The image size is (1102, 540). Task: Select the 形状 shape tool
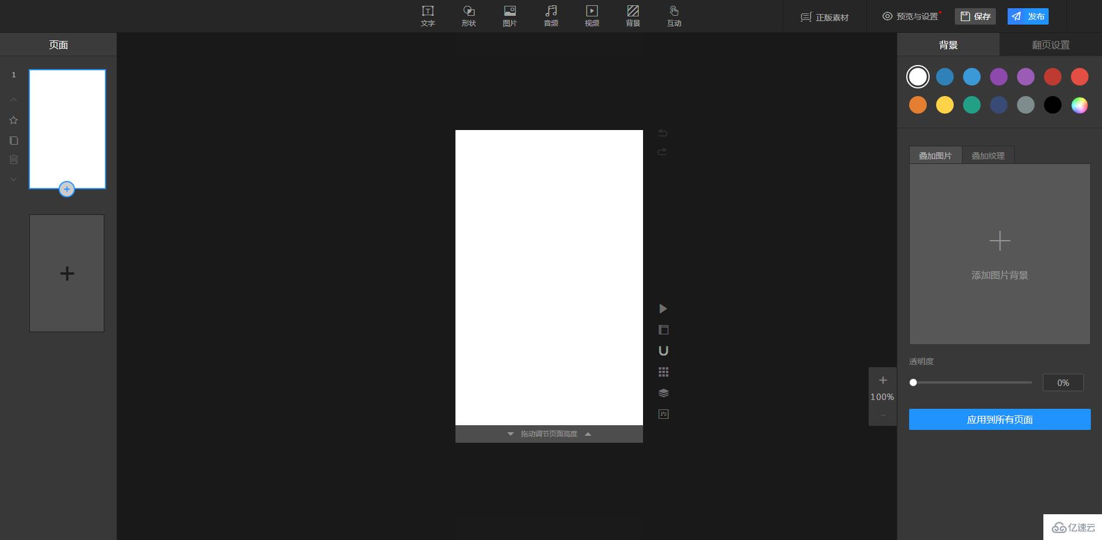(x=469, y=16)
